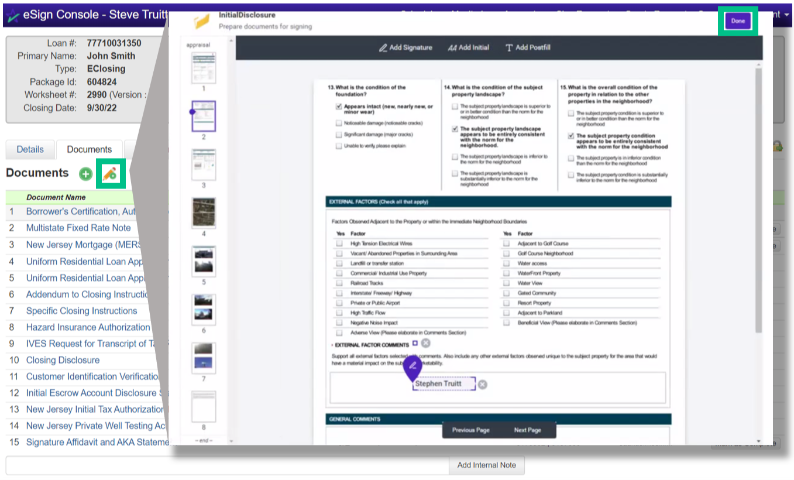Image resolution: width=794 pixels, height=480 pixels.
Task: Click the eSign Console logo icon
Action: click(12, 15)
